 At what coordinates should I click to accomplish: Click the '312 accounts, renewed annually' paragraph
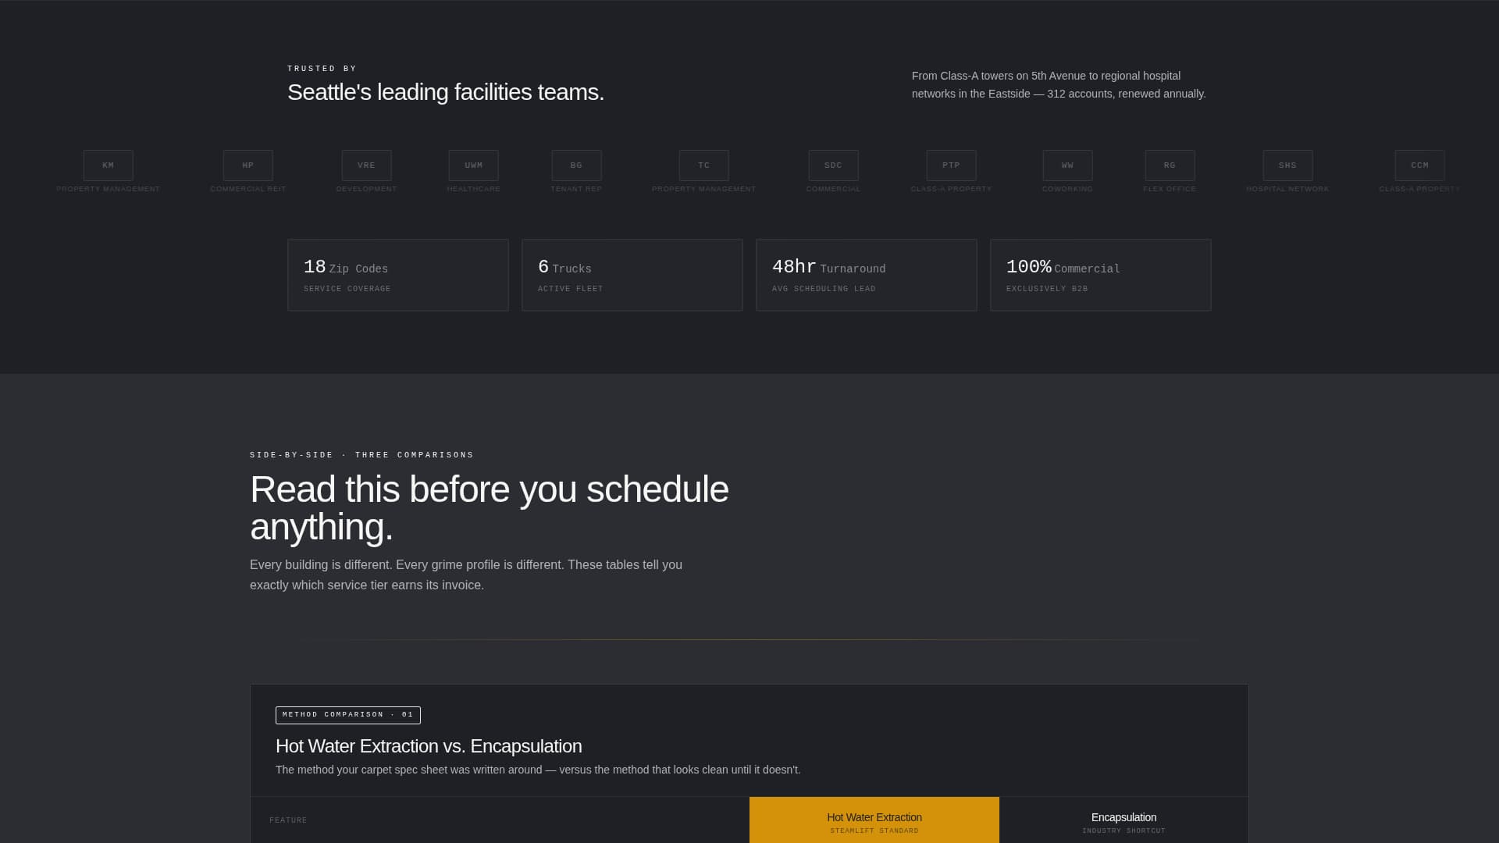(x=1059, y=85)
